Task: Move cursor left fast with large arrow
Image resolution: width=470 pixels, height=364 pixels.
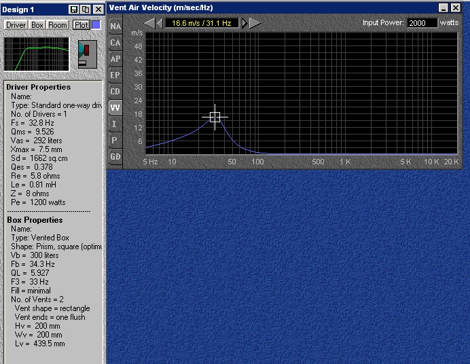Action: pos(149,23)
